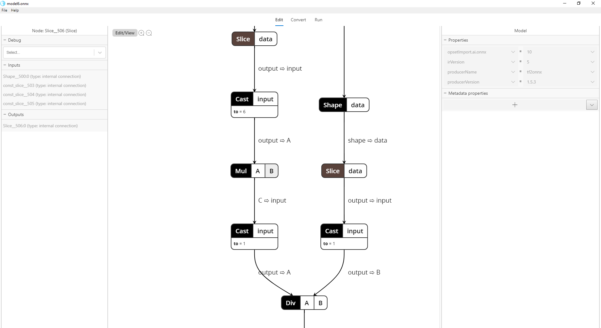Collapse the Debug section
Screen dimensions: 601x328
point(4,40)
